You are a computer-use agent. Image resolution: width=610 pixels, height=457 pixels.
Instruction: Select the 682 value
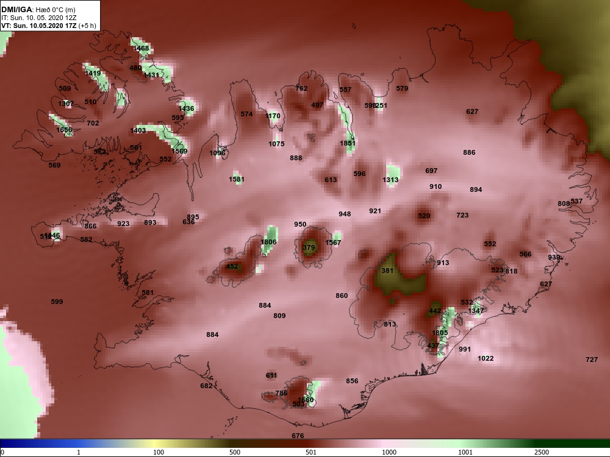[x=206, y=386]
